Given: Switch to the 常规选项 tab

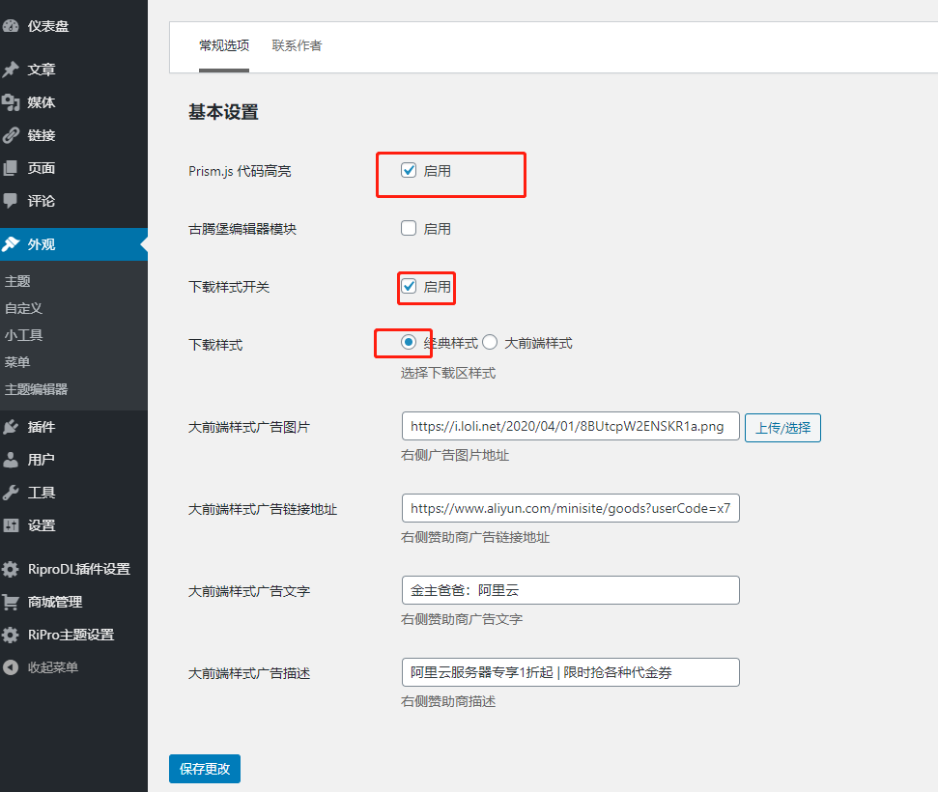Looking at the screenshot, I should (x=224, y=46).
